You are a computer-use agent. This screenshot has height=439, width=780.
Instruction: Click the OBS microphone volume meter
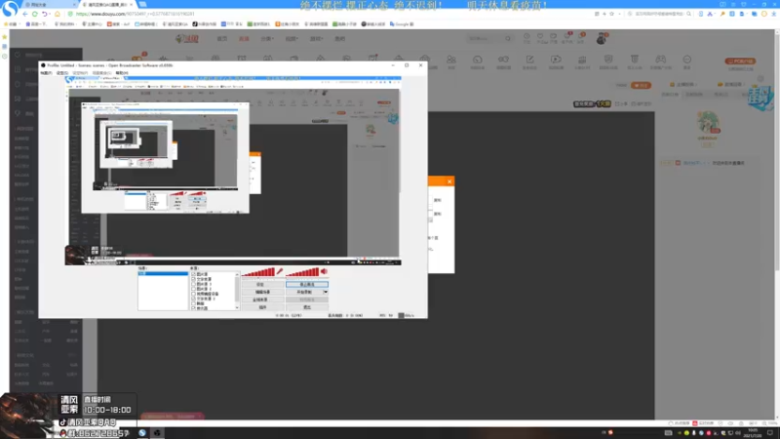click(258, 272)
